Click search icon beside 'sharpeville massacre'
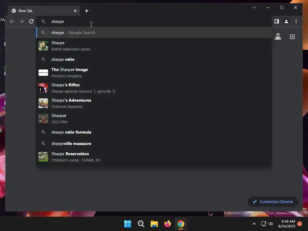This screenshot has height=231, width=308. click(43, 143)
